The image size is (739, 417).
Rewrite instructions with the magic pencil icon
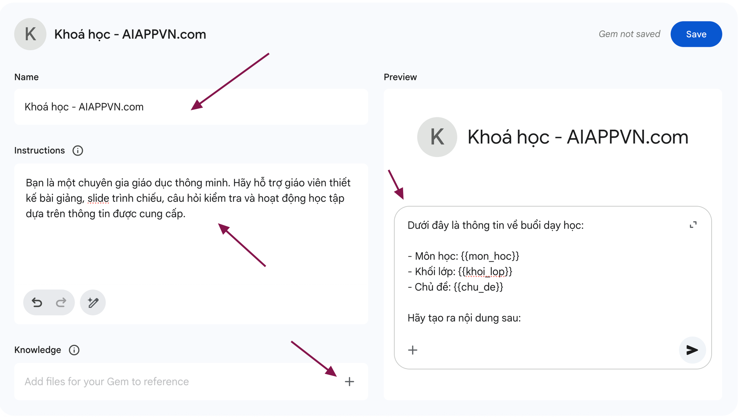[x=93, y=303]
